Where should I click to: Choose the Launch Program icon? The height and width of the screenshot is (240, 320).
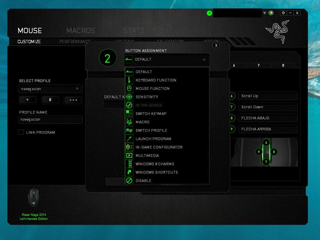(x=129, y=138)
